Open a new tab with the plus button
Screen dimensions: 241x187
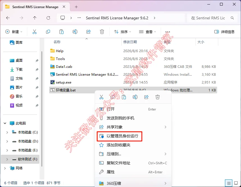point(76,7)
